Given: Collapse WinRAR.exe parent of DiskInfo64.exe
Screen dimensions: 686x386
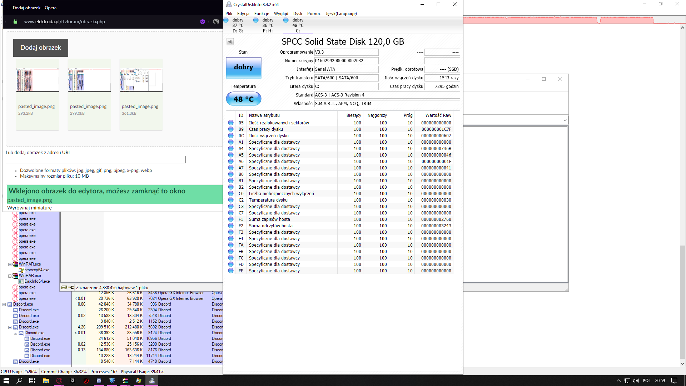Looking at the screenshot, I should [x=10, y=276].
